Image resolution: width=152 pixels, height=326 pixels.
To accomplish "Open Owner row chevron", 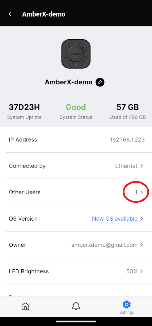I will click(142, 245).
